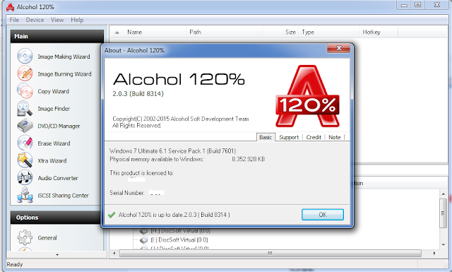Screen dimensions: 452x272
Task: Select the I: DiscSoft Virtual drive icon
Action: click(143, 240)
